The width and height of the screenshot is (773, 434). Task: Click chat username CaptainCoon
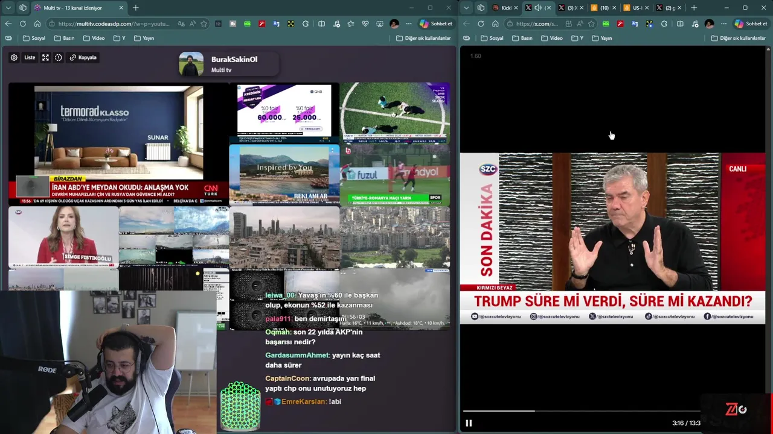pyautogui.click(x=287, y=379)
